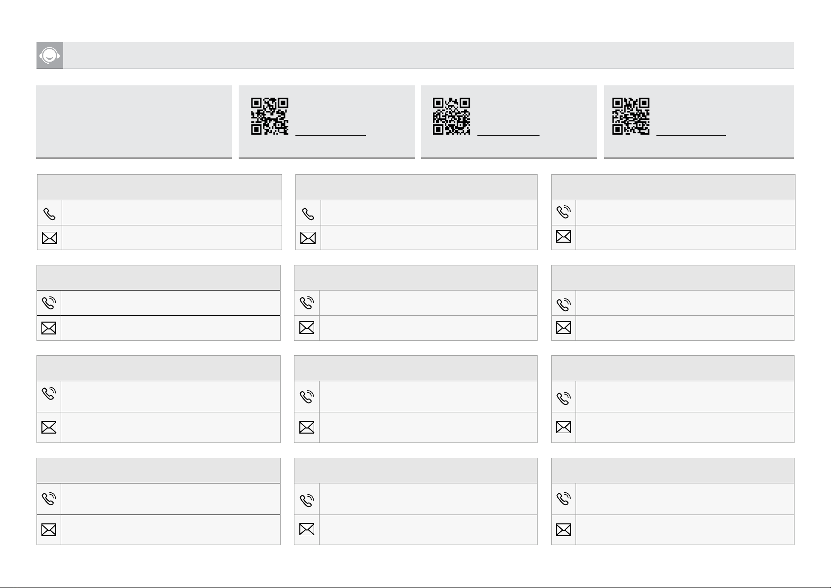The image size is (831, 588).
Task: Click ringing phone icon in second row's last card
Action: click(x=564, y=304)
